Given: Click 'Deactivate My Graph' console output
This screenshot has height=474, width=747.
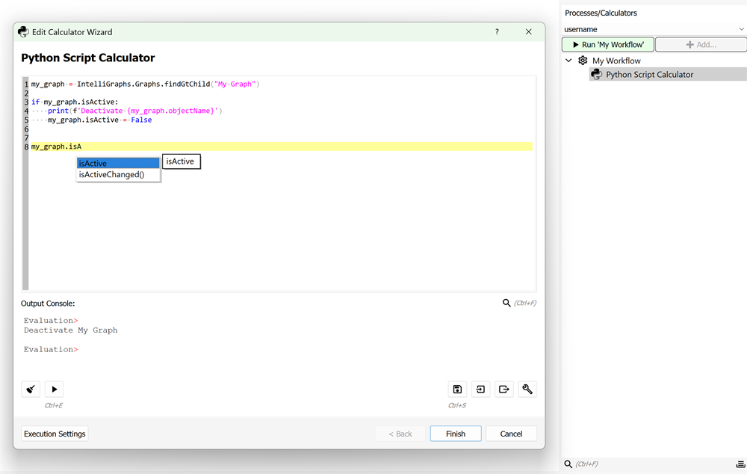Looking at the screenshot, I should point(70,330).
